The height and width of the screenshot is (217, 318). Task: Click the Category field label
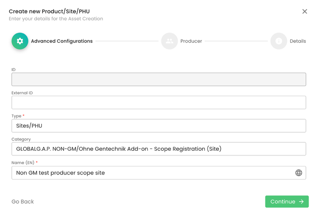click(x=21, y=139)
